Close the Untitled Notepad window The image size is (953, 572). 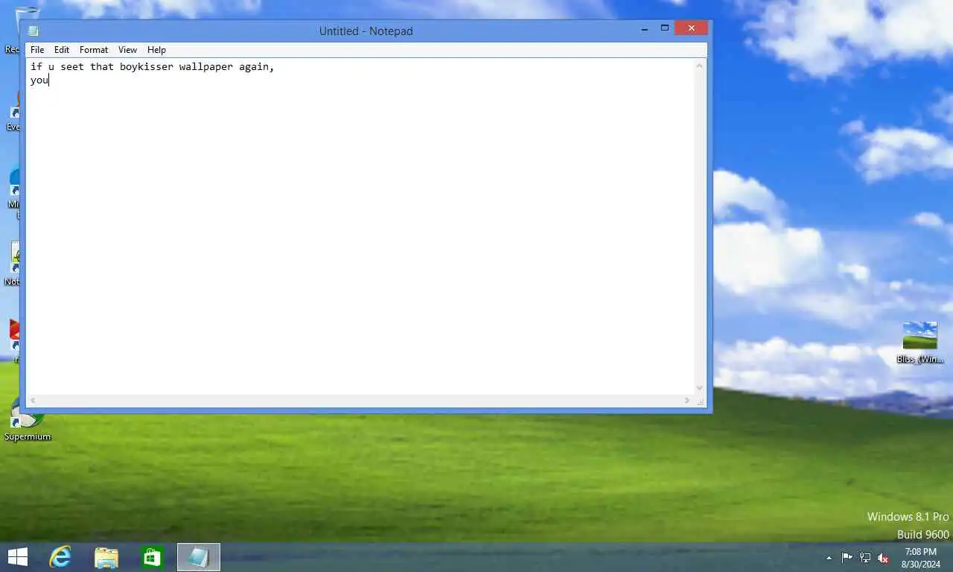(x=691, y=28)
